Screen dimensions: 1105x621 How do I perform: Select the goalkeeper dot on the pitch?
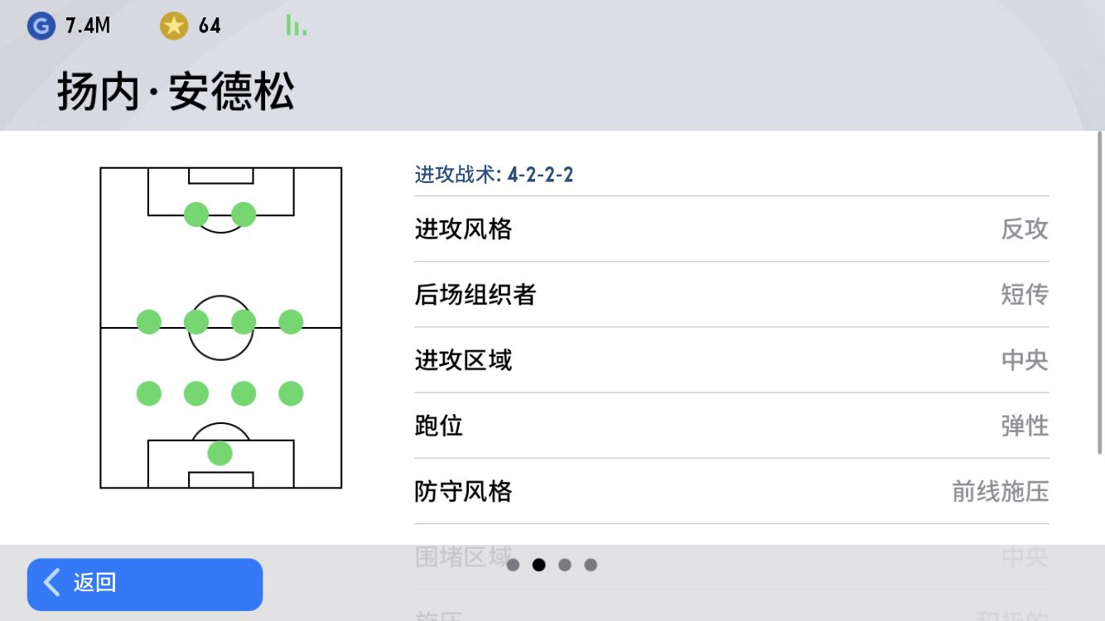click(220, 453)
